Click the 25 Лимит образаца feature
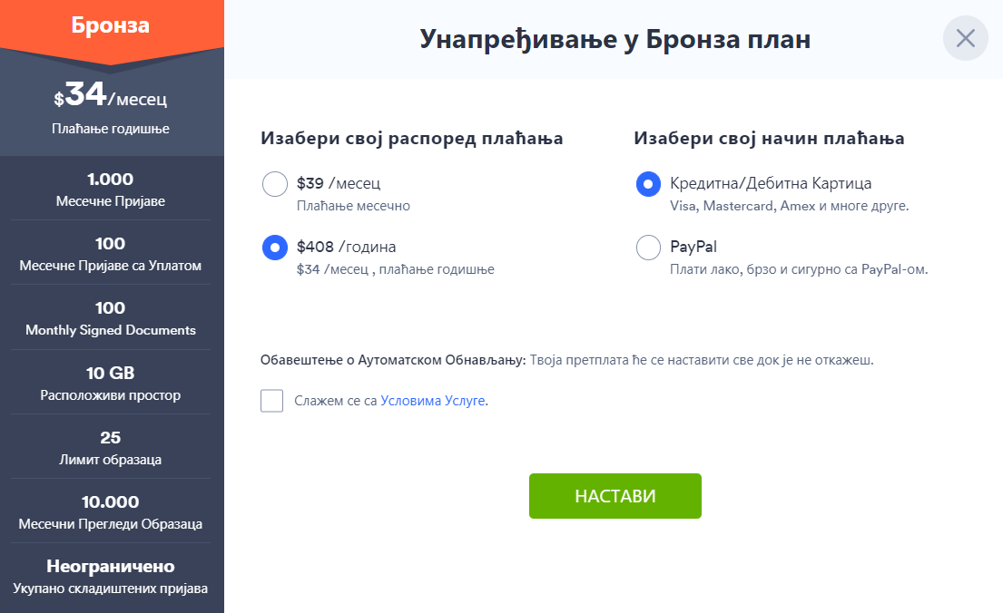The height and width of the screenshot is (613, 1003). (111, 448)
